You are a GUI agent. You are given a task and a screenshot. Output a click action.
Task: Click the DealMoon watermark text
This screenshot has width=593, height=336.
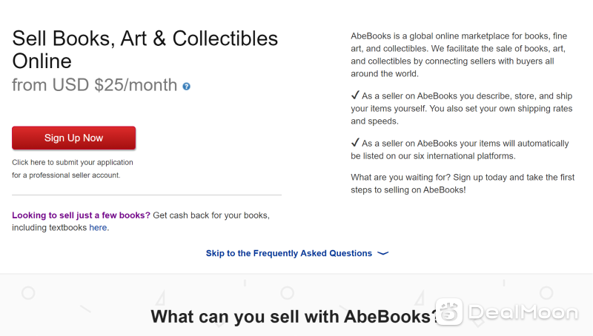[523, 312]
